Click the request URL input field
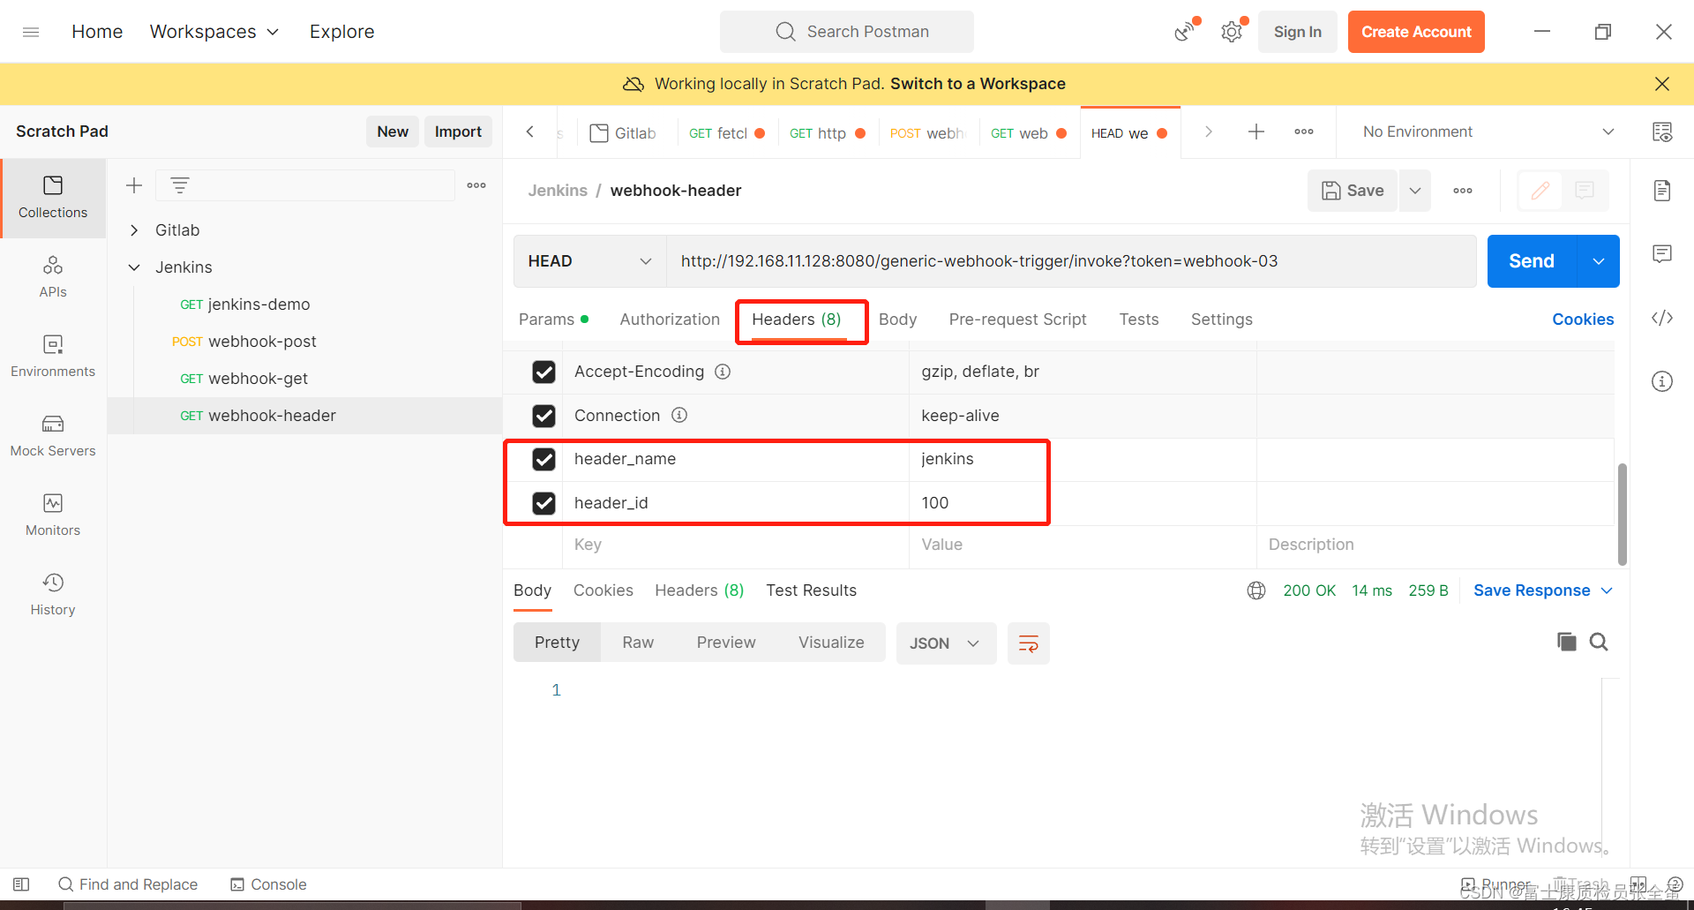The width and height of the screenshot is (1694, 910). (1071, 261)
